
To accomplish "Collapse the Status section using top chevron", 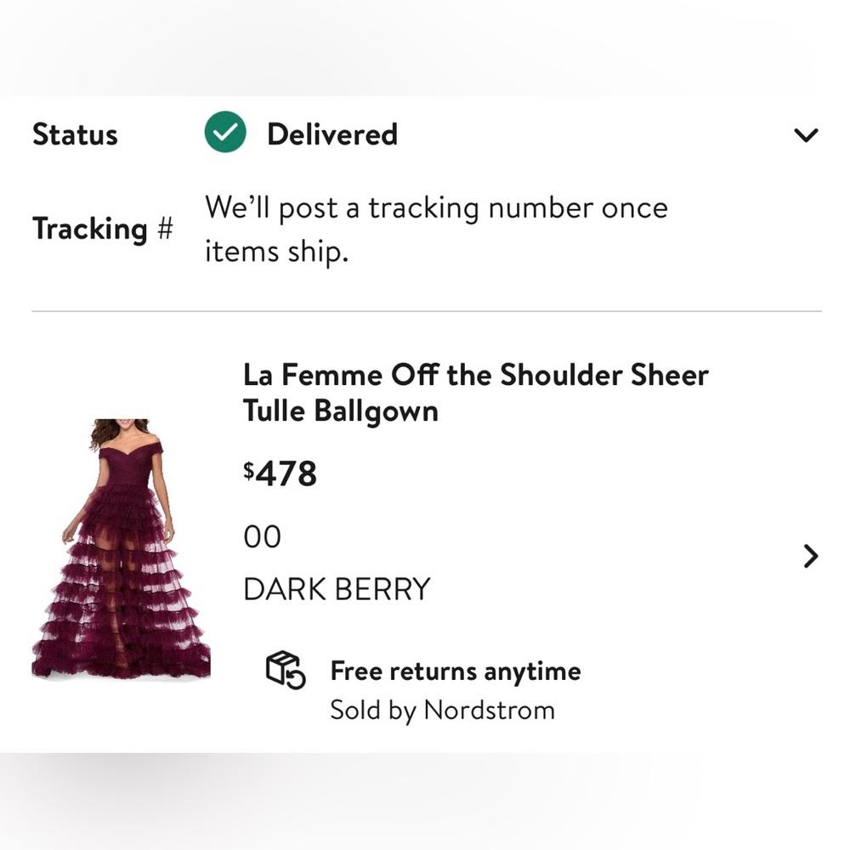I will pos(807,133).
